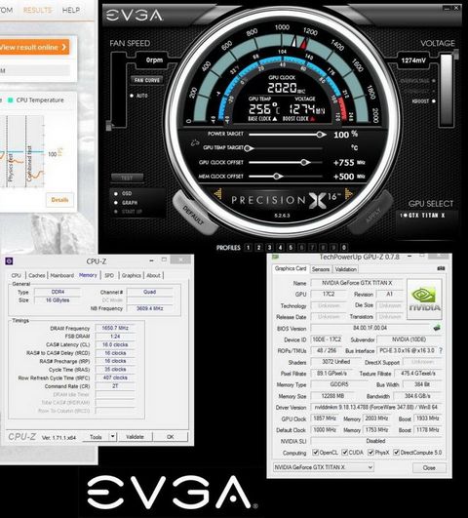This screenshot has width=468, height=518.
Task: Select profile slot 4
Action: pos(280,248)
